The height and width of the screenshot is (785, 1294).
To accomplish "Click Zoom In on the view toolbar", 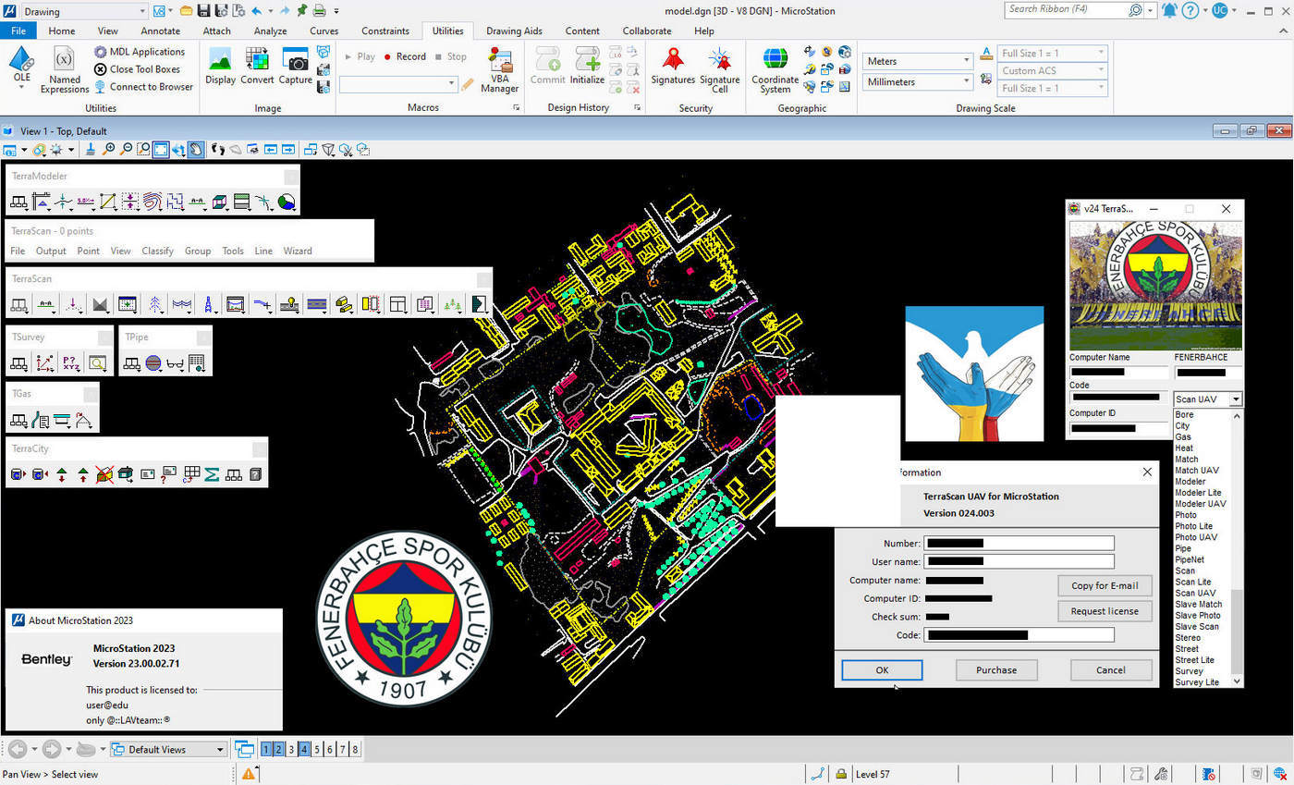I will (x=109, y=149).
